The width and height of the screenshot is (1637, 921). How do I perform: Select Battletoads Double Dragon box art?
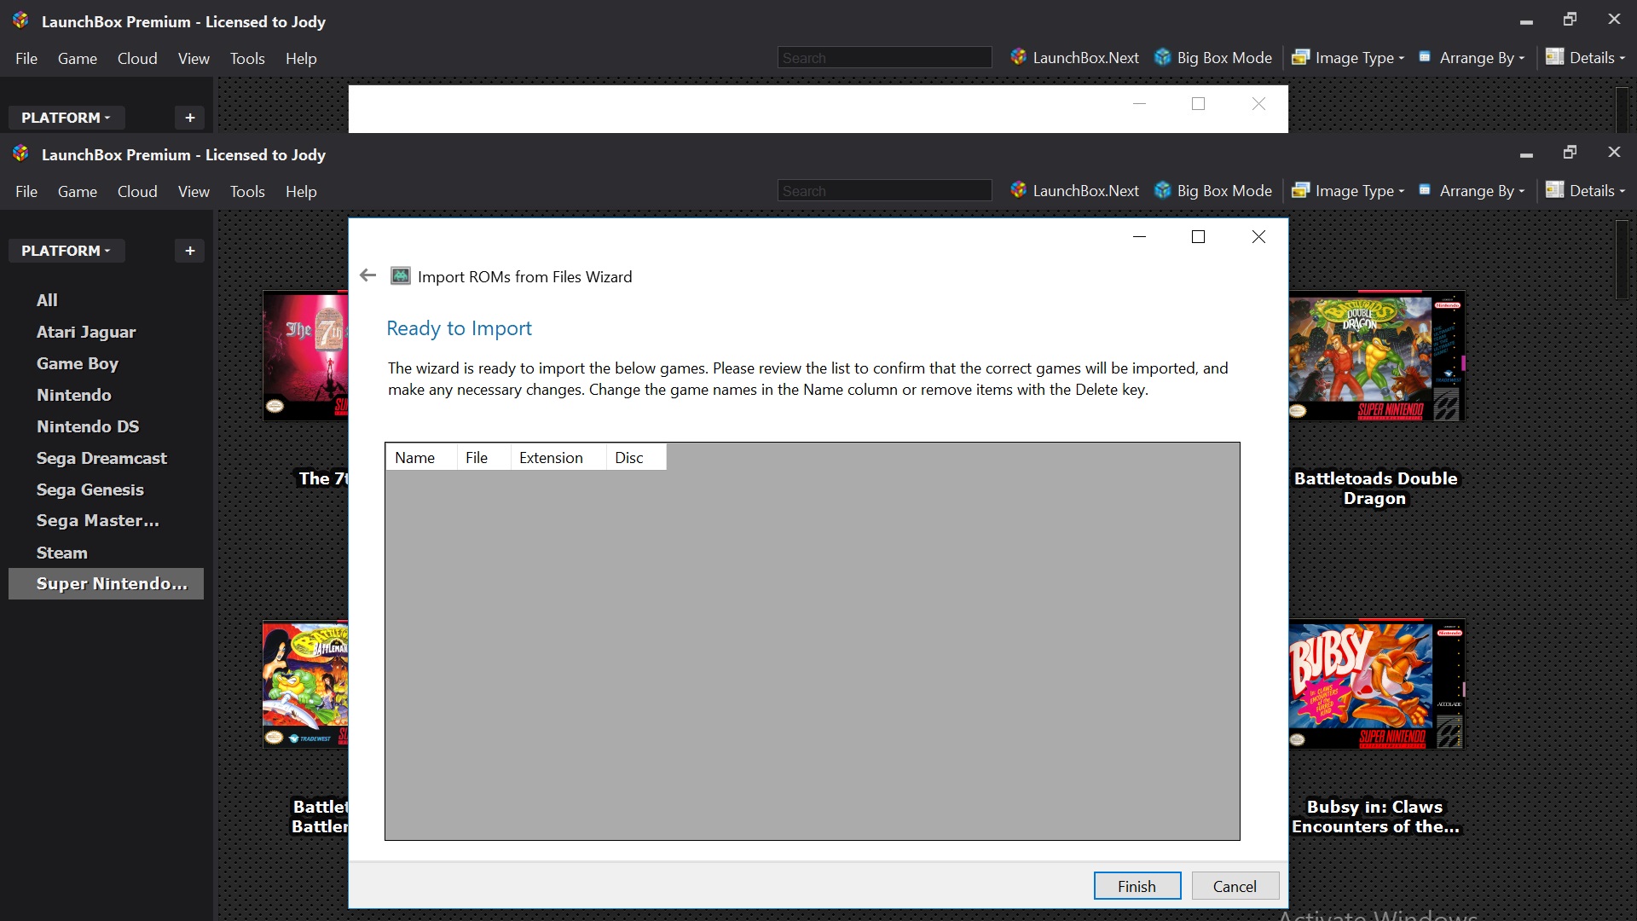coord(1376,356)
